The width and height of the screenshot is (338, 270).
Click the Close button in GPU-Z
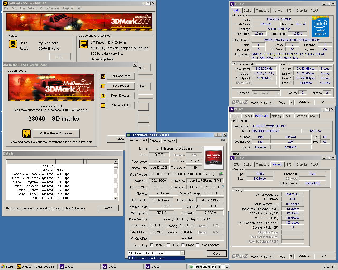point(217,254)
